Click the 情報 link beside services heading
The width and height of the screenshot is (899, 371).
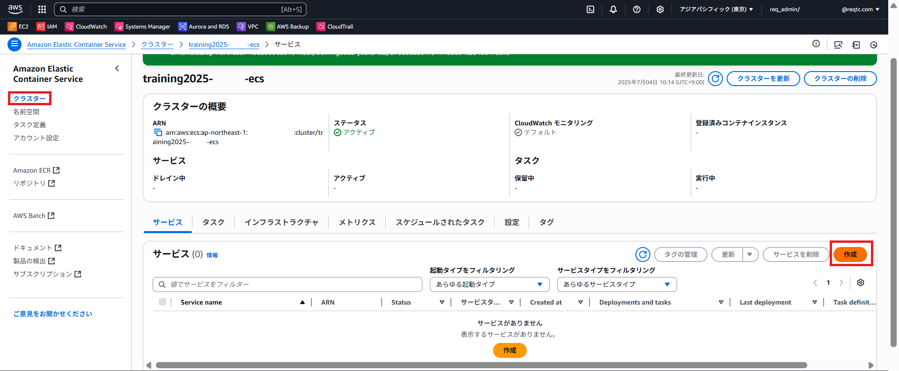tap(212, 255)
